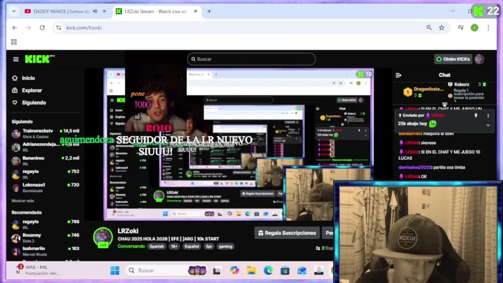Viewport: 503px width, 283px height.
Task: Bookmark this page with star icon
Action: [x=442, y=28]
